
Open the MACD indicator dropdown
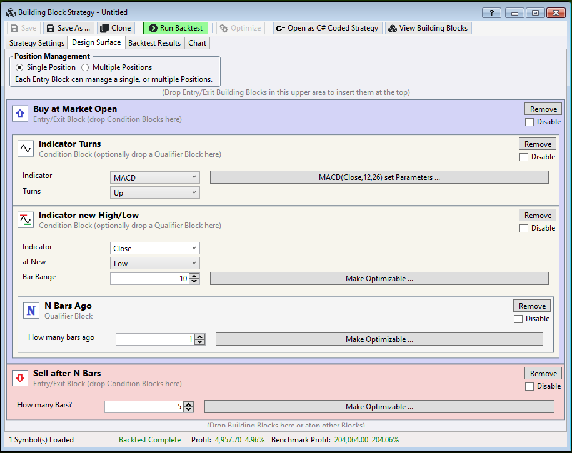click(x=155, y=177)
